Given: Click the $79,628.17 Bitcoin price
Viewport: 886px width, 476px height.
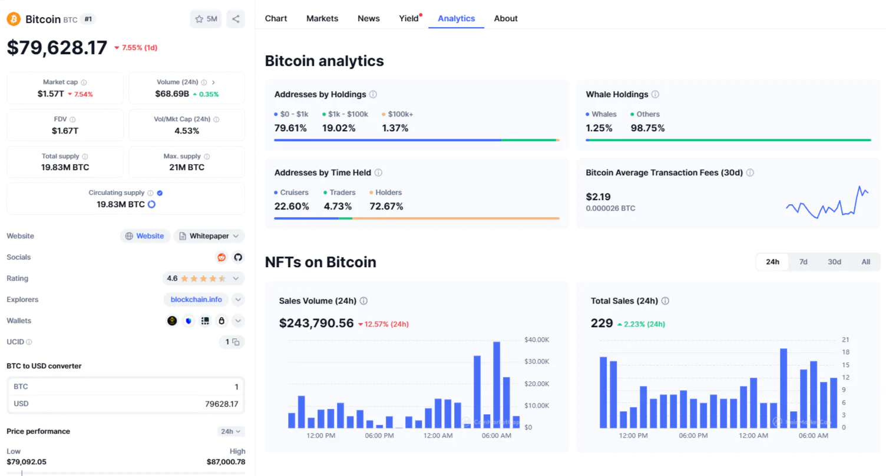Looking at the screenshot, I should (x=57, y=47).
